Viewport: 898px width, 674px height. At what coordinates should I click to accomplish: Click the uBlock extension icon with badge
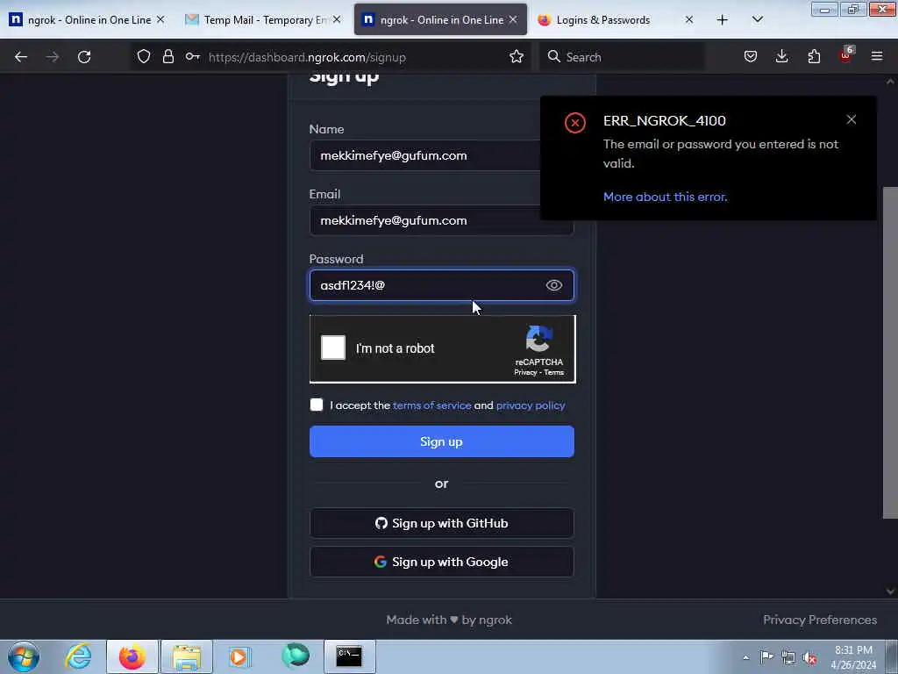(x=846, y=55)
